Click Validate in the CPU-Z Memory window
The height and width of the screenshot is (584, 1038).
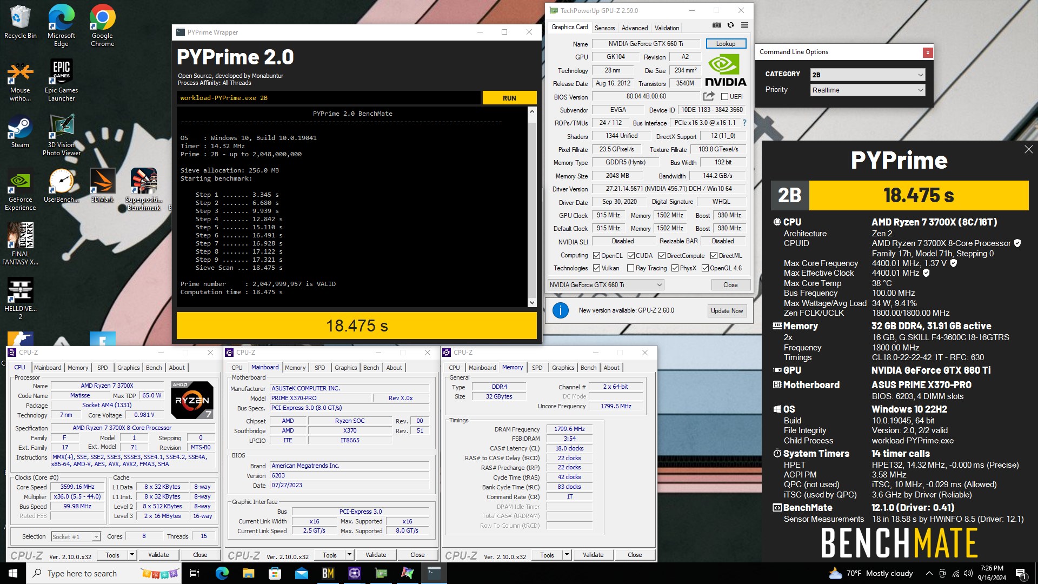click(x=593, y=555)
